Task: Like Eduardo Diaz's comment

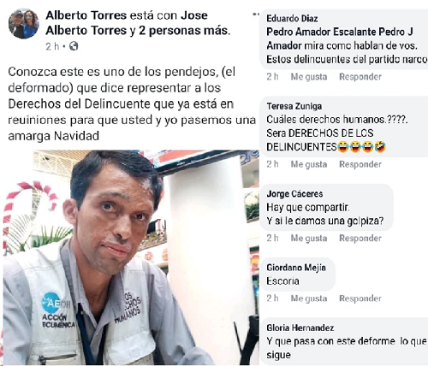Action: pyautogui.click(x=309, y=77)
